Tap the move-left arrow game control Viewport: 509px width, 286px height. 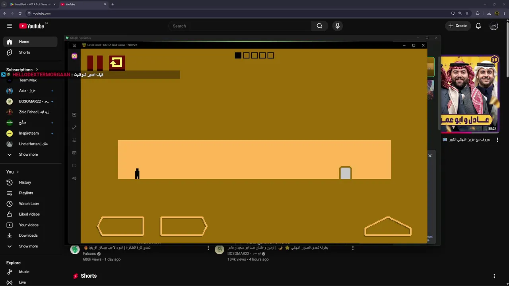coord(121,226)
